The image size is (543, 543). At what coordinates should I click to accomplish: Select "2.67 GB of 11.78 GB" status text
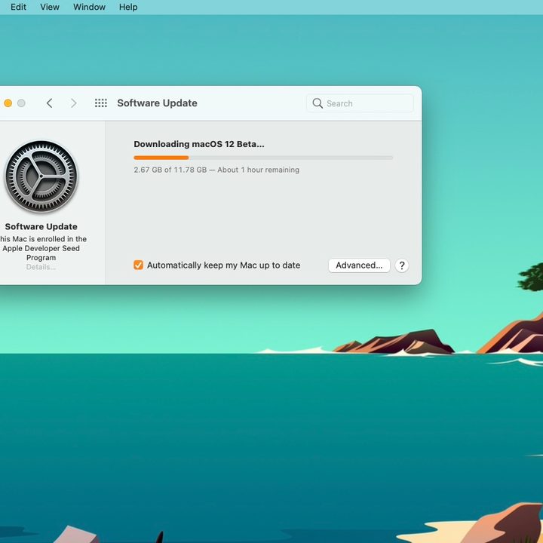coord(170,170)
